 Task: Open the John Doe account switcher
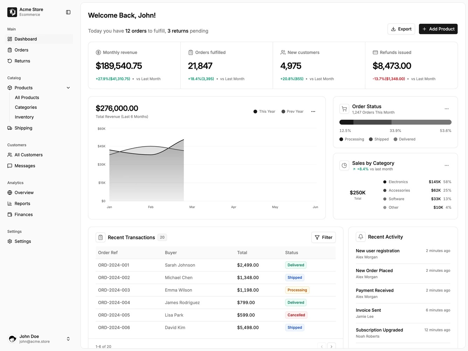(x=68, y=339)
